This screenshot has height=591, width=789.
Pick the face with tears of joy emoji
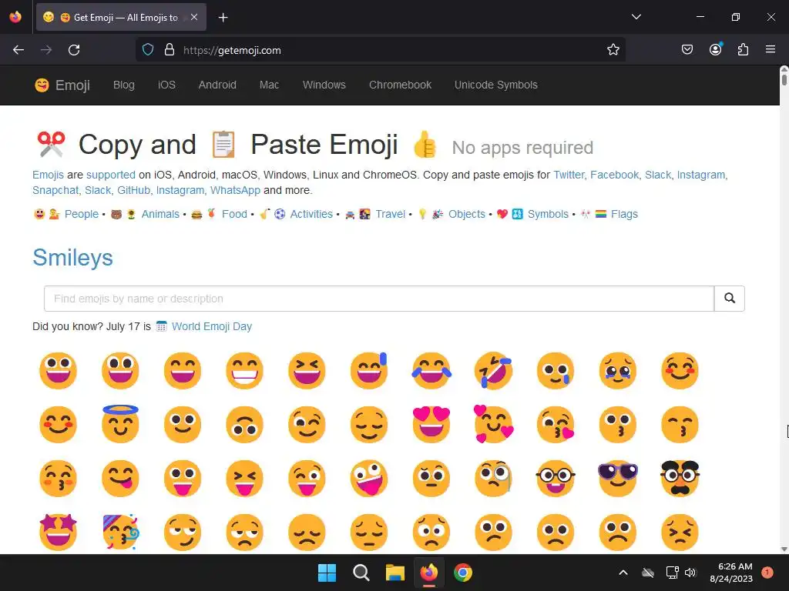[431, 371]
